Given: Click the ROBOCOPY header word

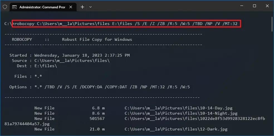Looking at the screenshot, I should [x=22, y=39].
